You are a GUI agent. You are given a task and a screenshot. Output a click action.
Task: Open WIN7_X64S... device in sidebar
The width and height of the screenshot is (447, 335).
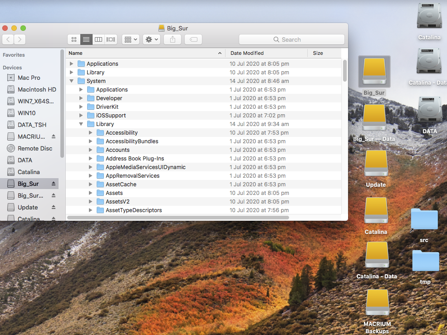click(29, 102)
